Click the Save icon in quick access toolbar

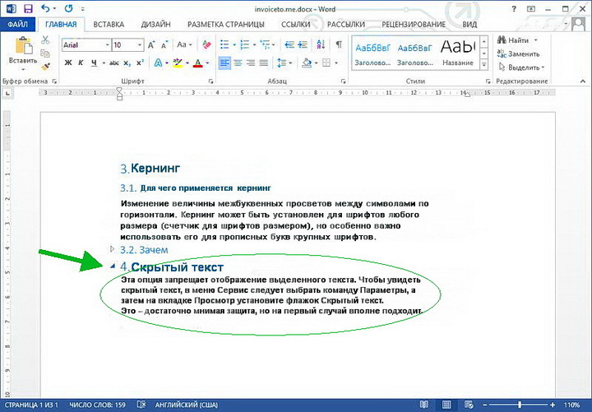click(28, 9)
